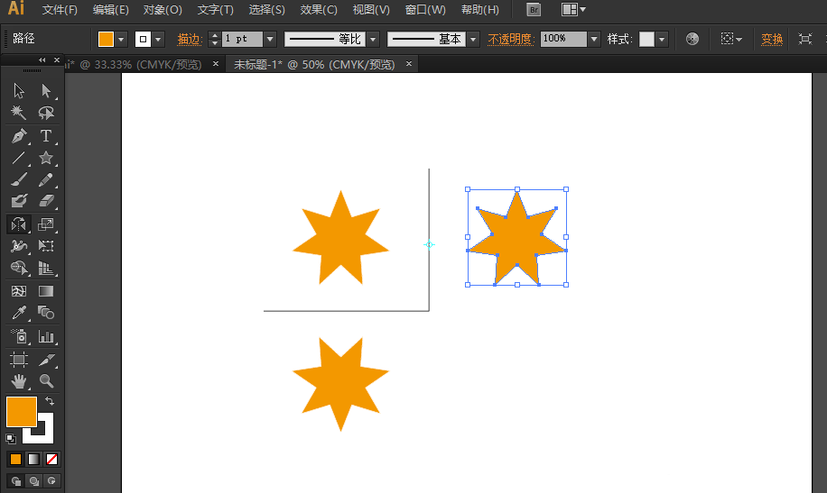Click the 100% opacity field
Image resolution: width=827 pixels, height=493 pixels.
(x=563, y=39)
